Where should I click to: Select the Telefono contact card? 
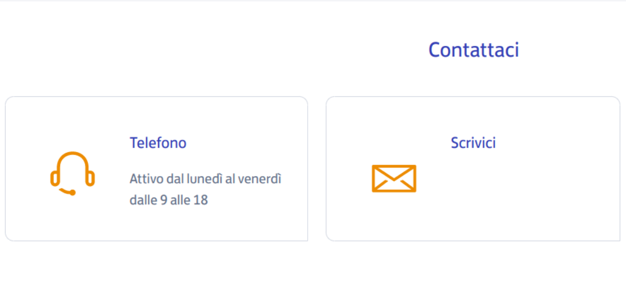pyautogui.click(x=156, y=169)
